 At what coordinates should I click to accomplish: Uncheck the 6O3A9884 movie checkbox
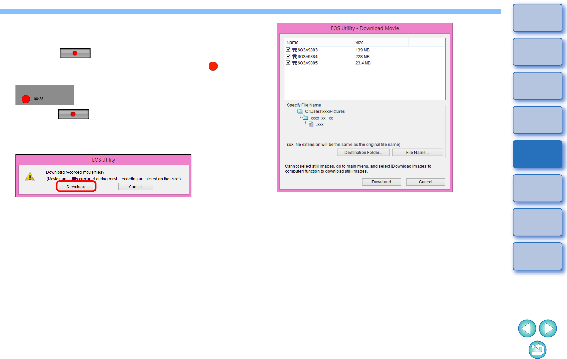click(288, 56)
